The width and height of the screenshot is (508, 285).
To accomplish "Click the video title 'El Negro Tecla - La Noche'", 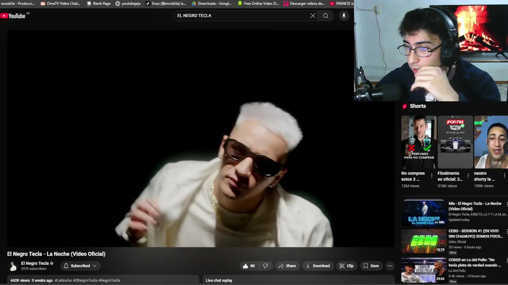I will [56, 254].
